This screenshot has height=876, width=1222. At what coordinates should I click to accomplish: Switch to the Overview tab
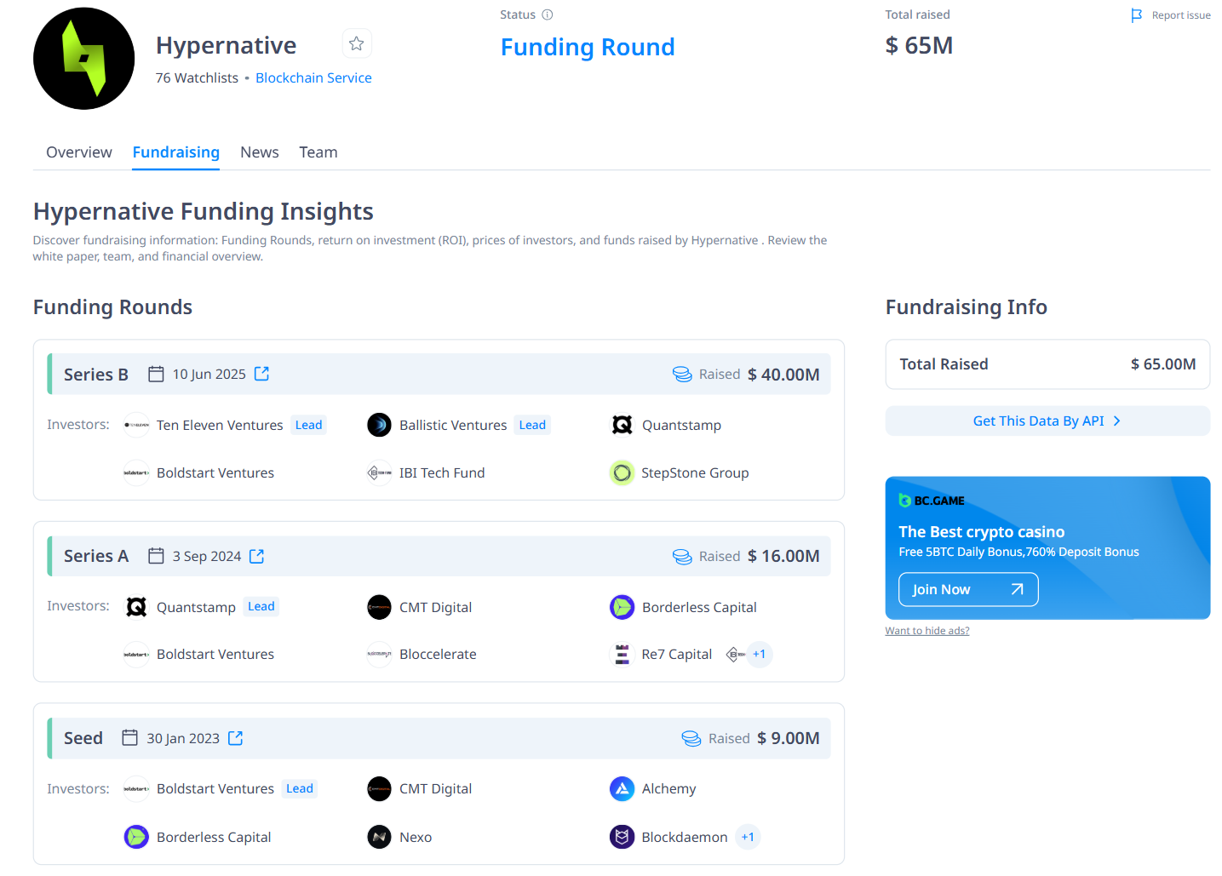(79, 152)
